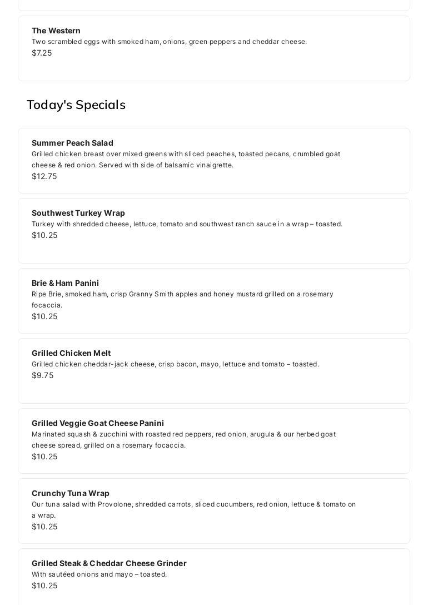This screenshot has width=428, height=605.
Task: Click the Grilled Veggie Panini description text
Action: [x=183, y=439]
